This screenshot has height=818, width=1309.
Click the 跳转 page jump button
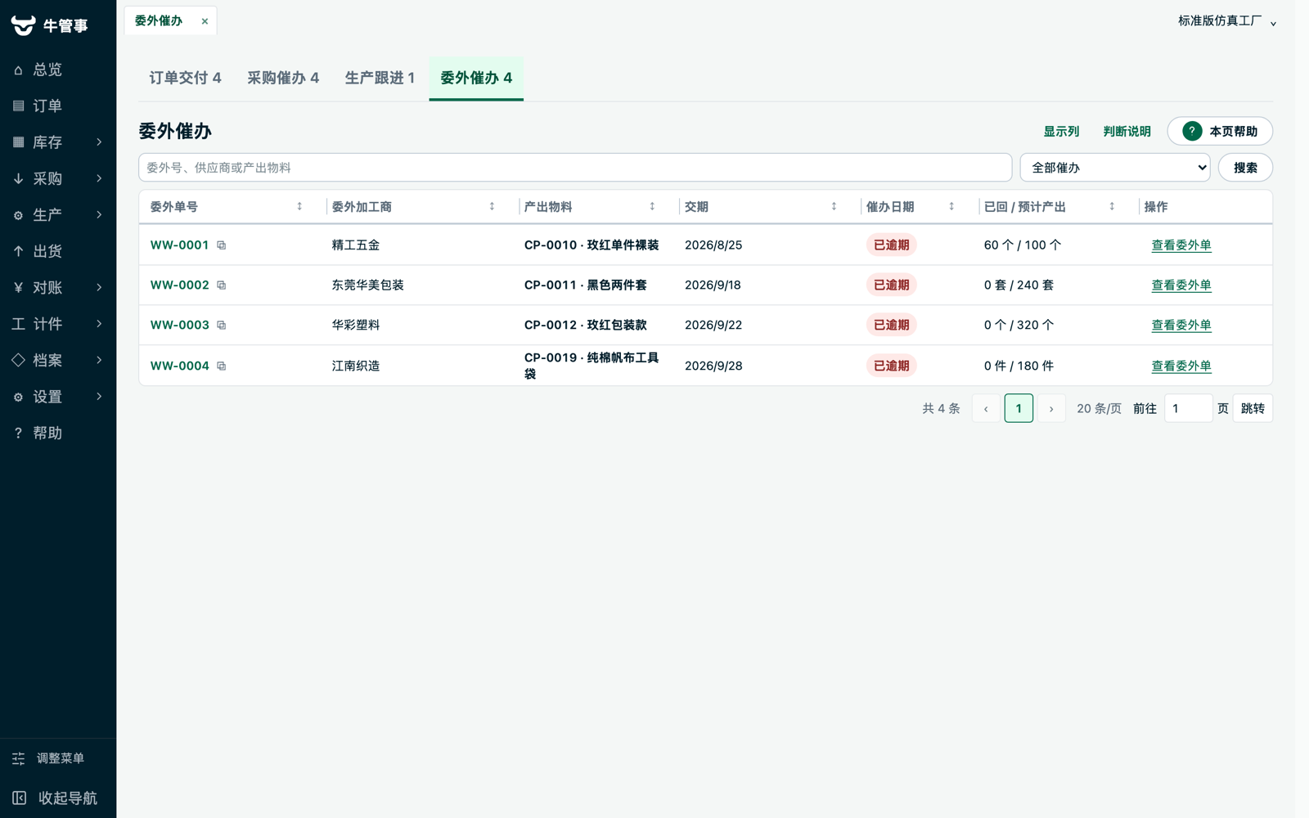coord(1253,408)
